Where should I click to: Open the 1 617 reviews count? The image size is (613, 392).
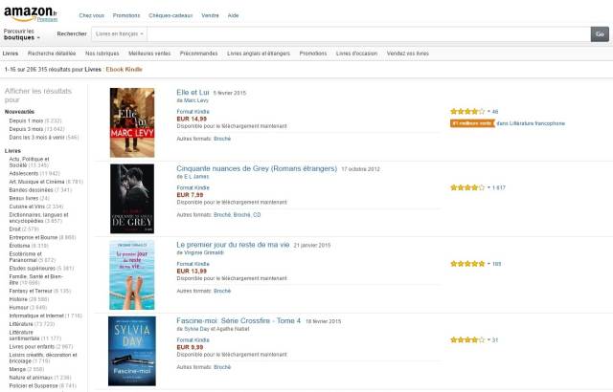tap(498, 187)
